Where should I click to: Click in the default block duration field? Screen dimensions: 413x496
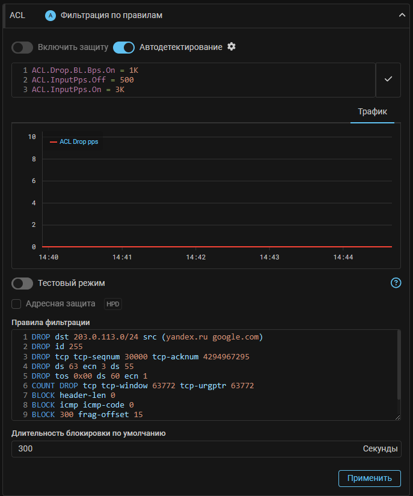pos(180,449)
